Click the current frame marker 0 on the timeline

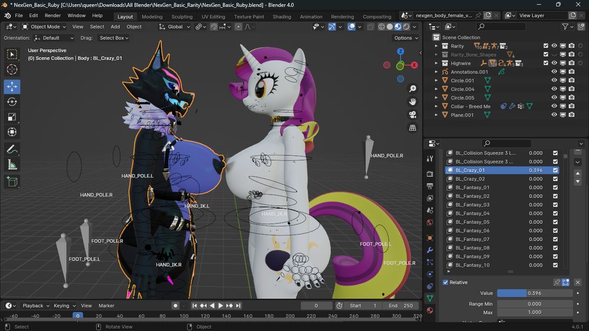(x=78, y=316)
